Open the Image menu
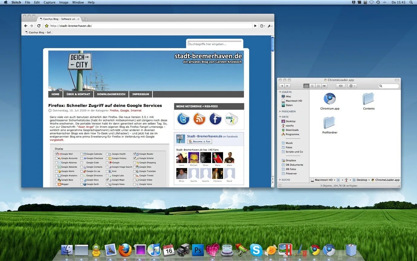This screenshot has width=417, height=261. [x=64, y=2]
